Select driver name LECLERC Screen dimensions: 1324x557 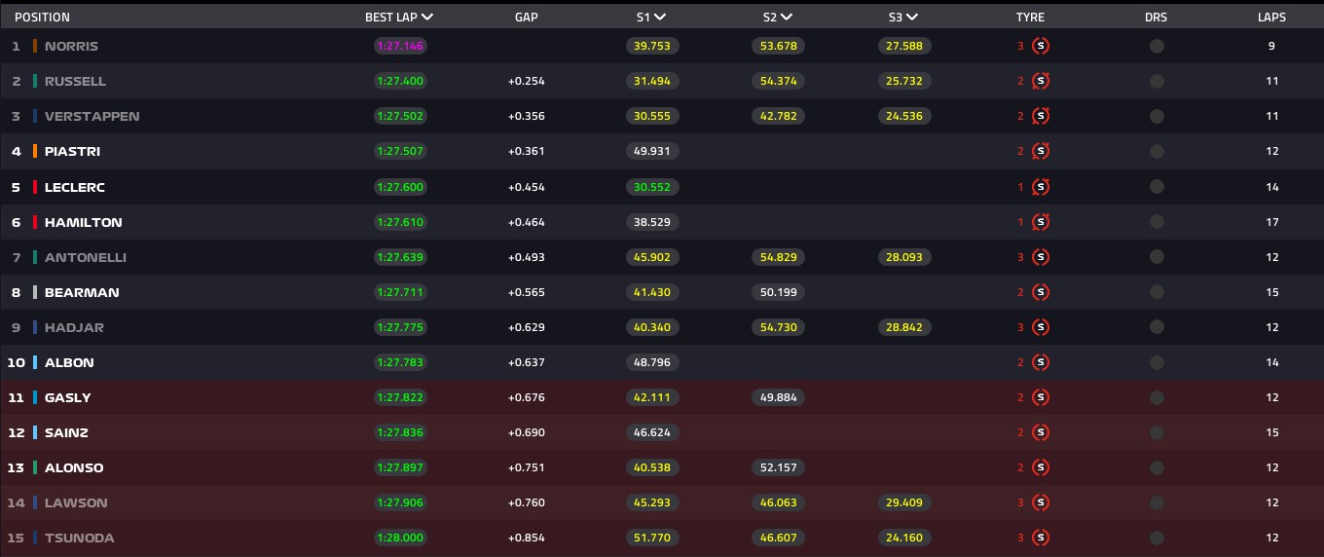(75, 186)
